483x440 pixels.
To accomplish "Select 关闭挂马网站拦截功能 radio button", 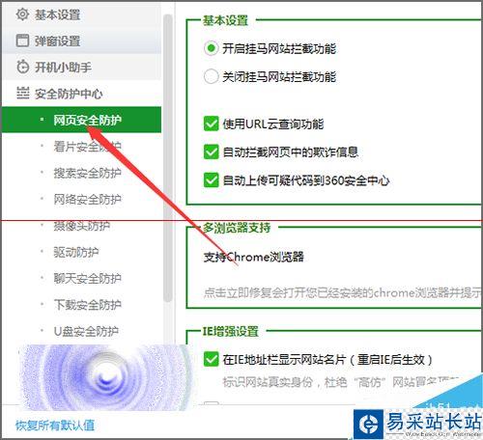I will [211, 76].
